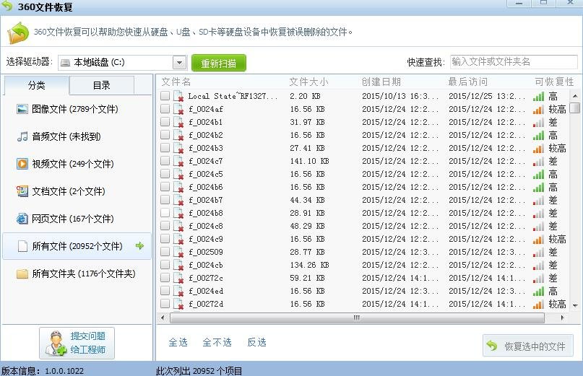Sort by 文件名 column header
The width and height of the screenshot is (583, 376).
point(176,82)
